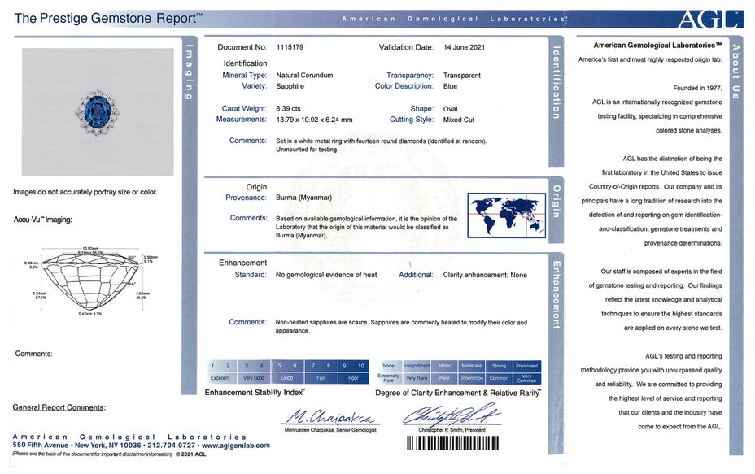The width and height of the screenshot is (755, 474).
Task: Click Christopher P. Smith's signature
Action: coord(448,415)
